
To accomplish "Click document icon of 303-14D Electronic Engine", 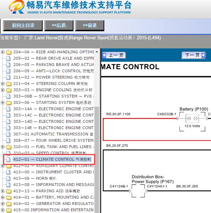I will click(8, 121).
